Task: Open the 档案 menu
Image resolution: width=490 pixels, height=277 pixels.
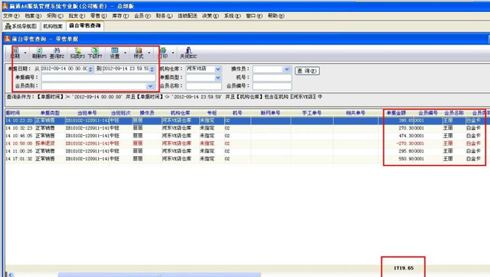Action: tap(33, 16)
